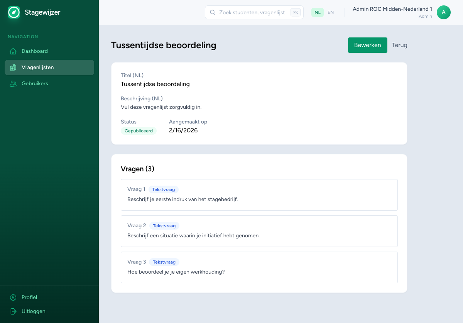Viewport: 463px width, 323px height.
Task: Click the green Bewerken button
Action: click(367, 45)
